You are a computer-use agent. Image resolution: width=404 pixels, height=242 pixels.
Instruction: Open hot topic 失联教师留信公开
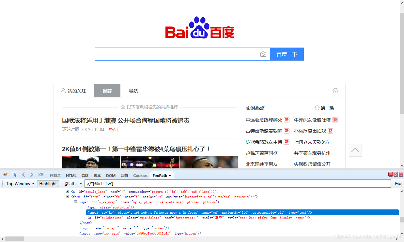[312, 164]
